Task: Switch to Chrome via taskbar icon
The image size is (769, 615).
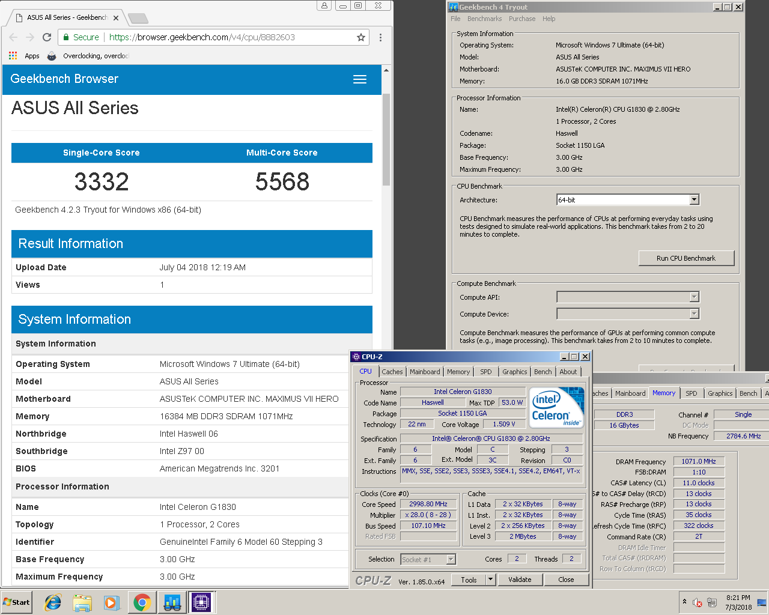Action: (142, 602)
